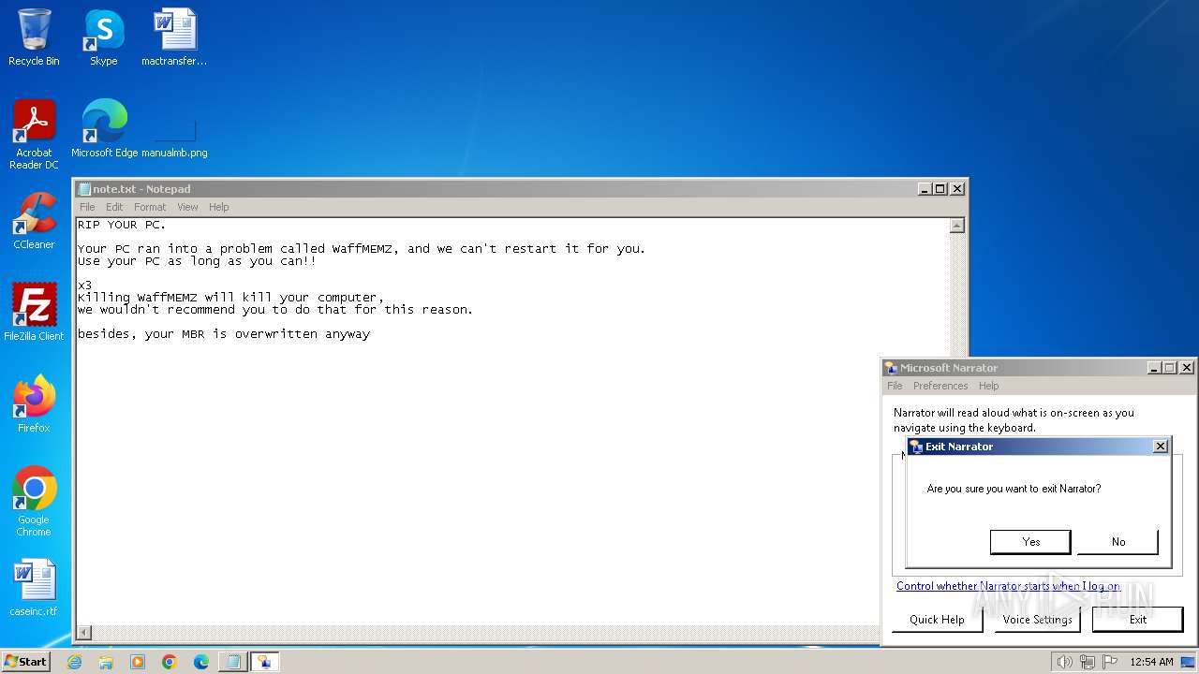Click the Notepad title bar icon
Screen dimensions: 1199x674
coord(84,189)
